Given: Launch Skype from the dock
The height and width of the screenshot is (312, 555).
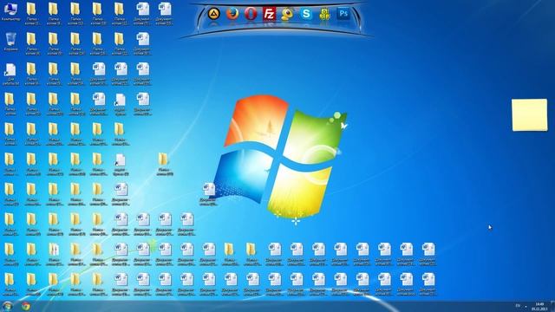Looking at the screenshot, I should [x=306, y=14].
